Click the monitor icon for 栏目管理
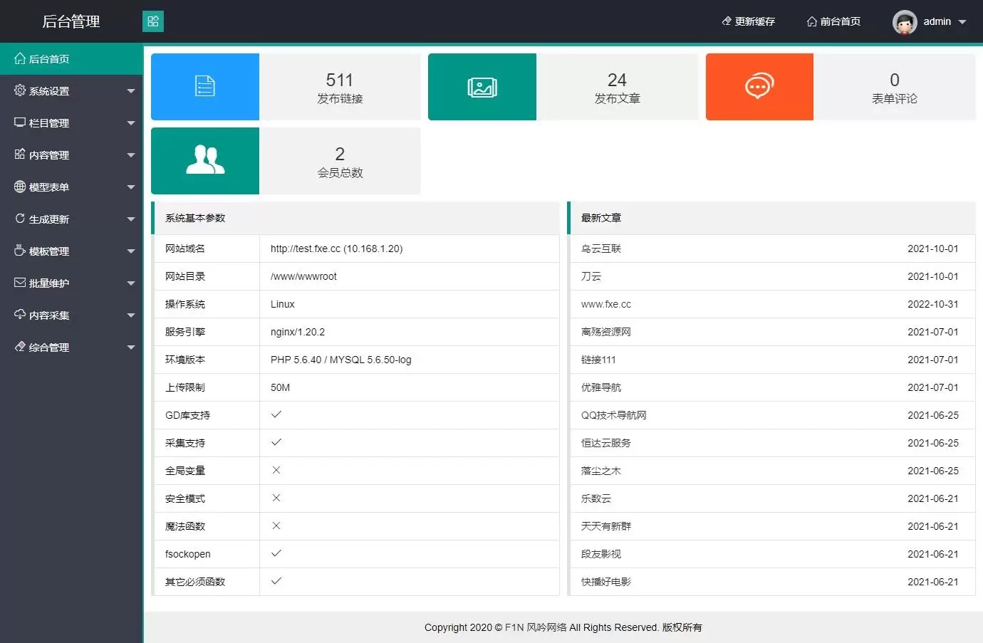Image resolution: width=983 pixels, height=643 pixels. [20, 122]
